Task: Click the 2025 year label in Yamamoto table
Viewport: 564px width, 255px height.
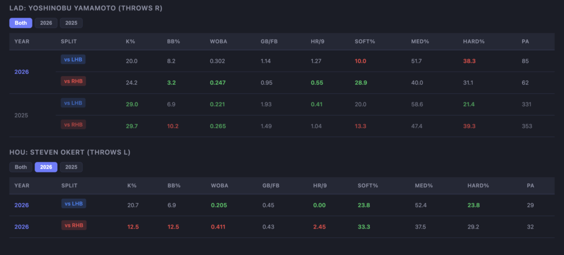Action: pyautogui.click(x=21, y=116)
